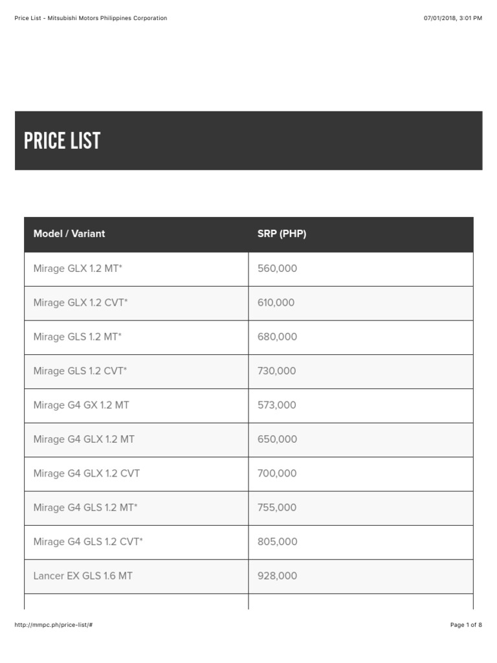497x663 pixels.
Task: Click the 07/01/2018, 3:01 PM timestamp
Action: pos(453,18)
